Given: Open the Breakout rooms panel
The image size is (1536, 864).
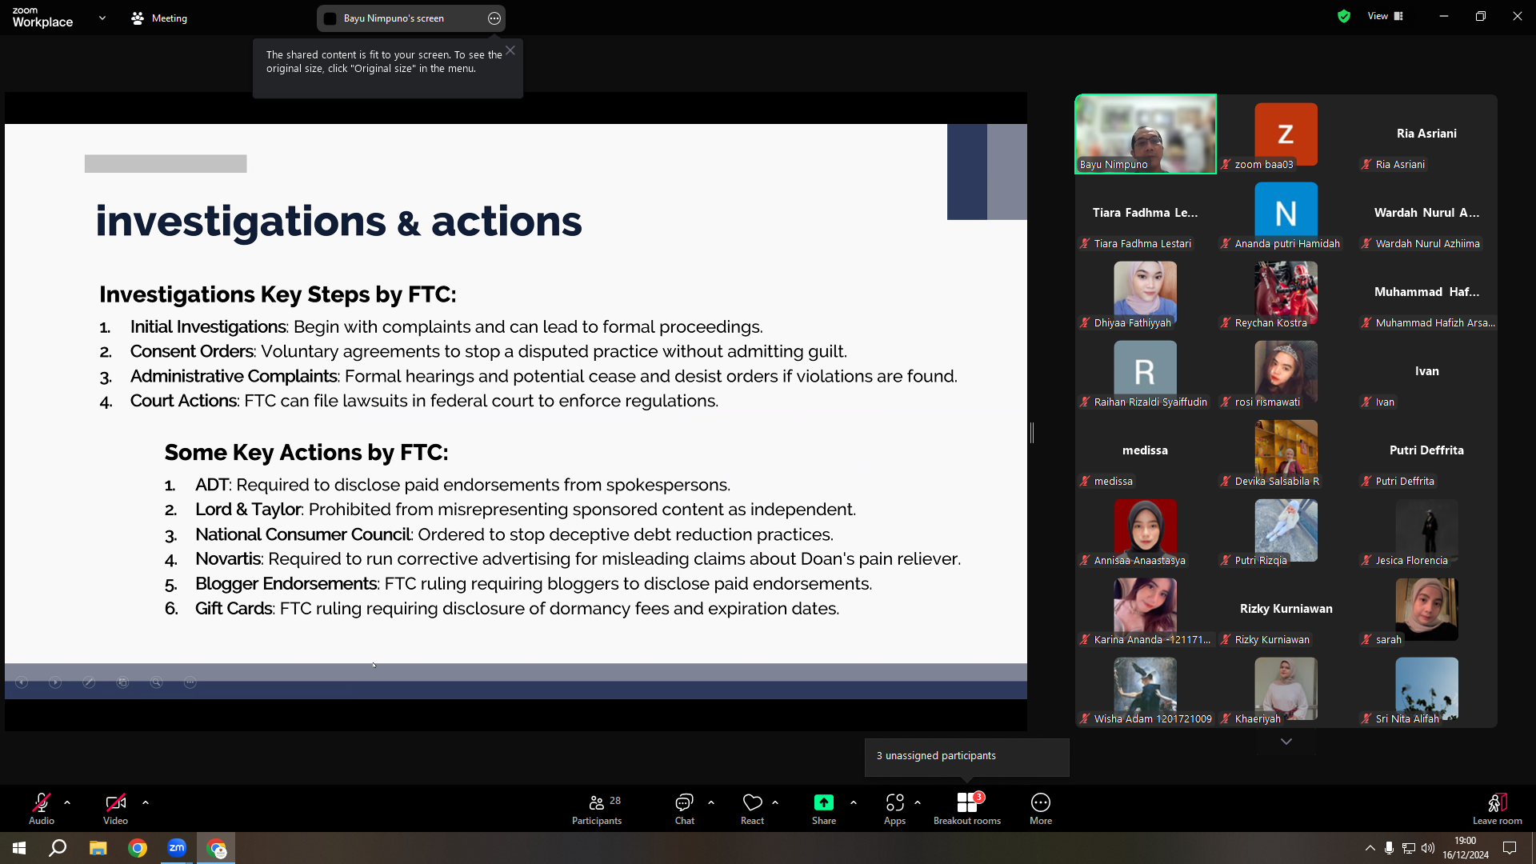Looking at the screenshot, I should click(x=967, y=808).
